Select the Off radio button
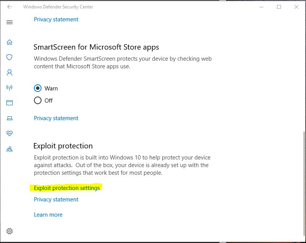The width and height of the screenshot is (306, 243). (38, 100)
